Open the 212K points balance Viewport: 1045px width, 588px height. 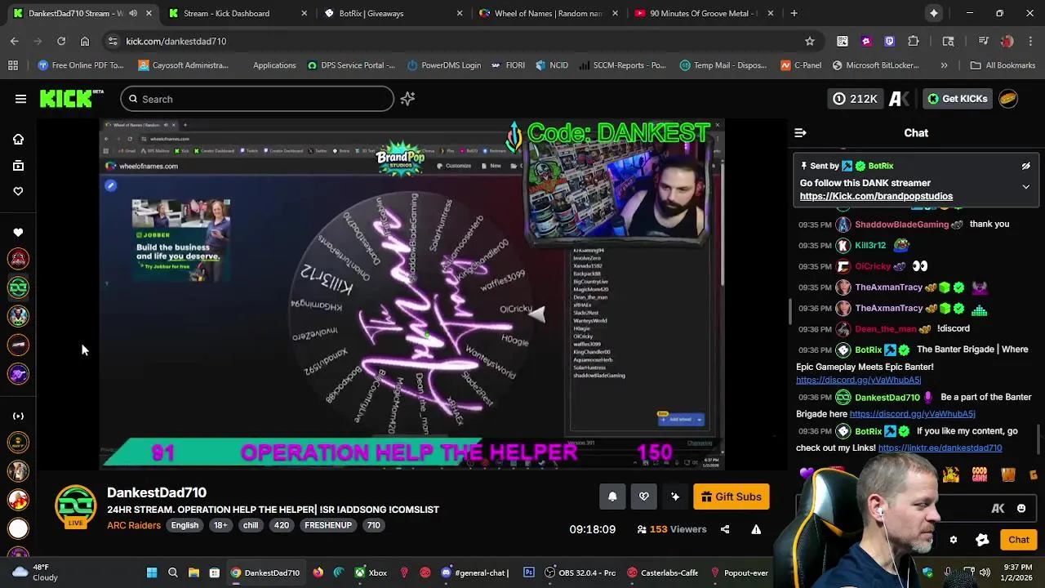tap(854, 99)
